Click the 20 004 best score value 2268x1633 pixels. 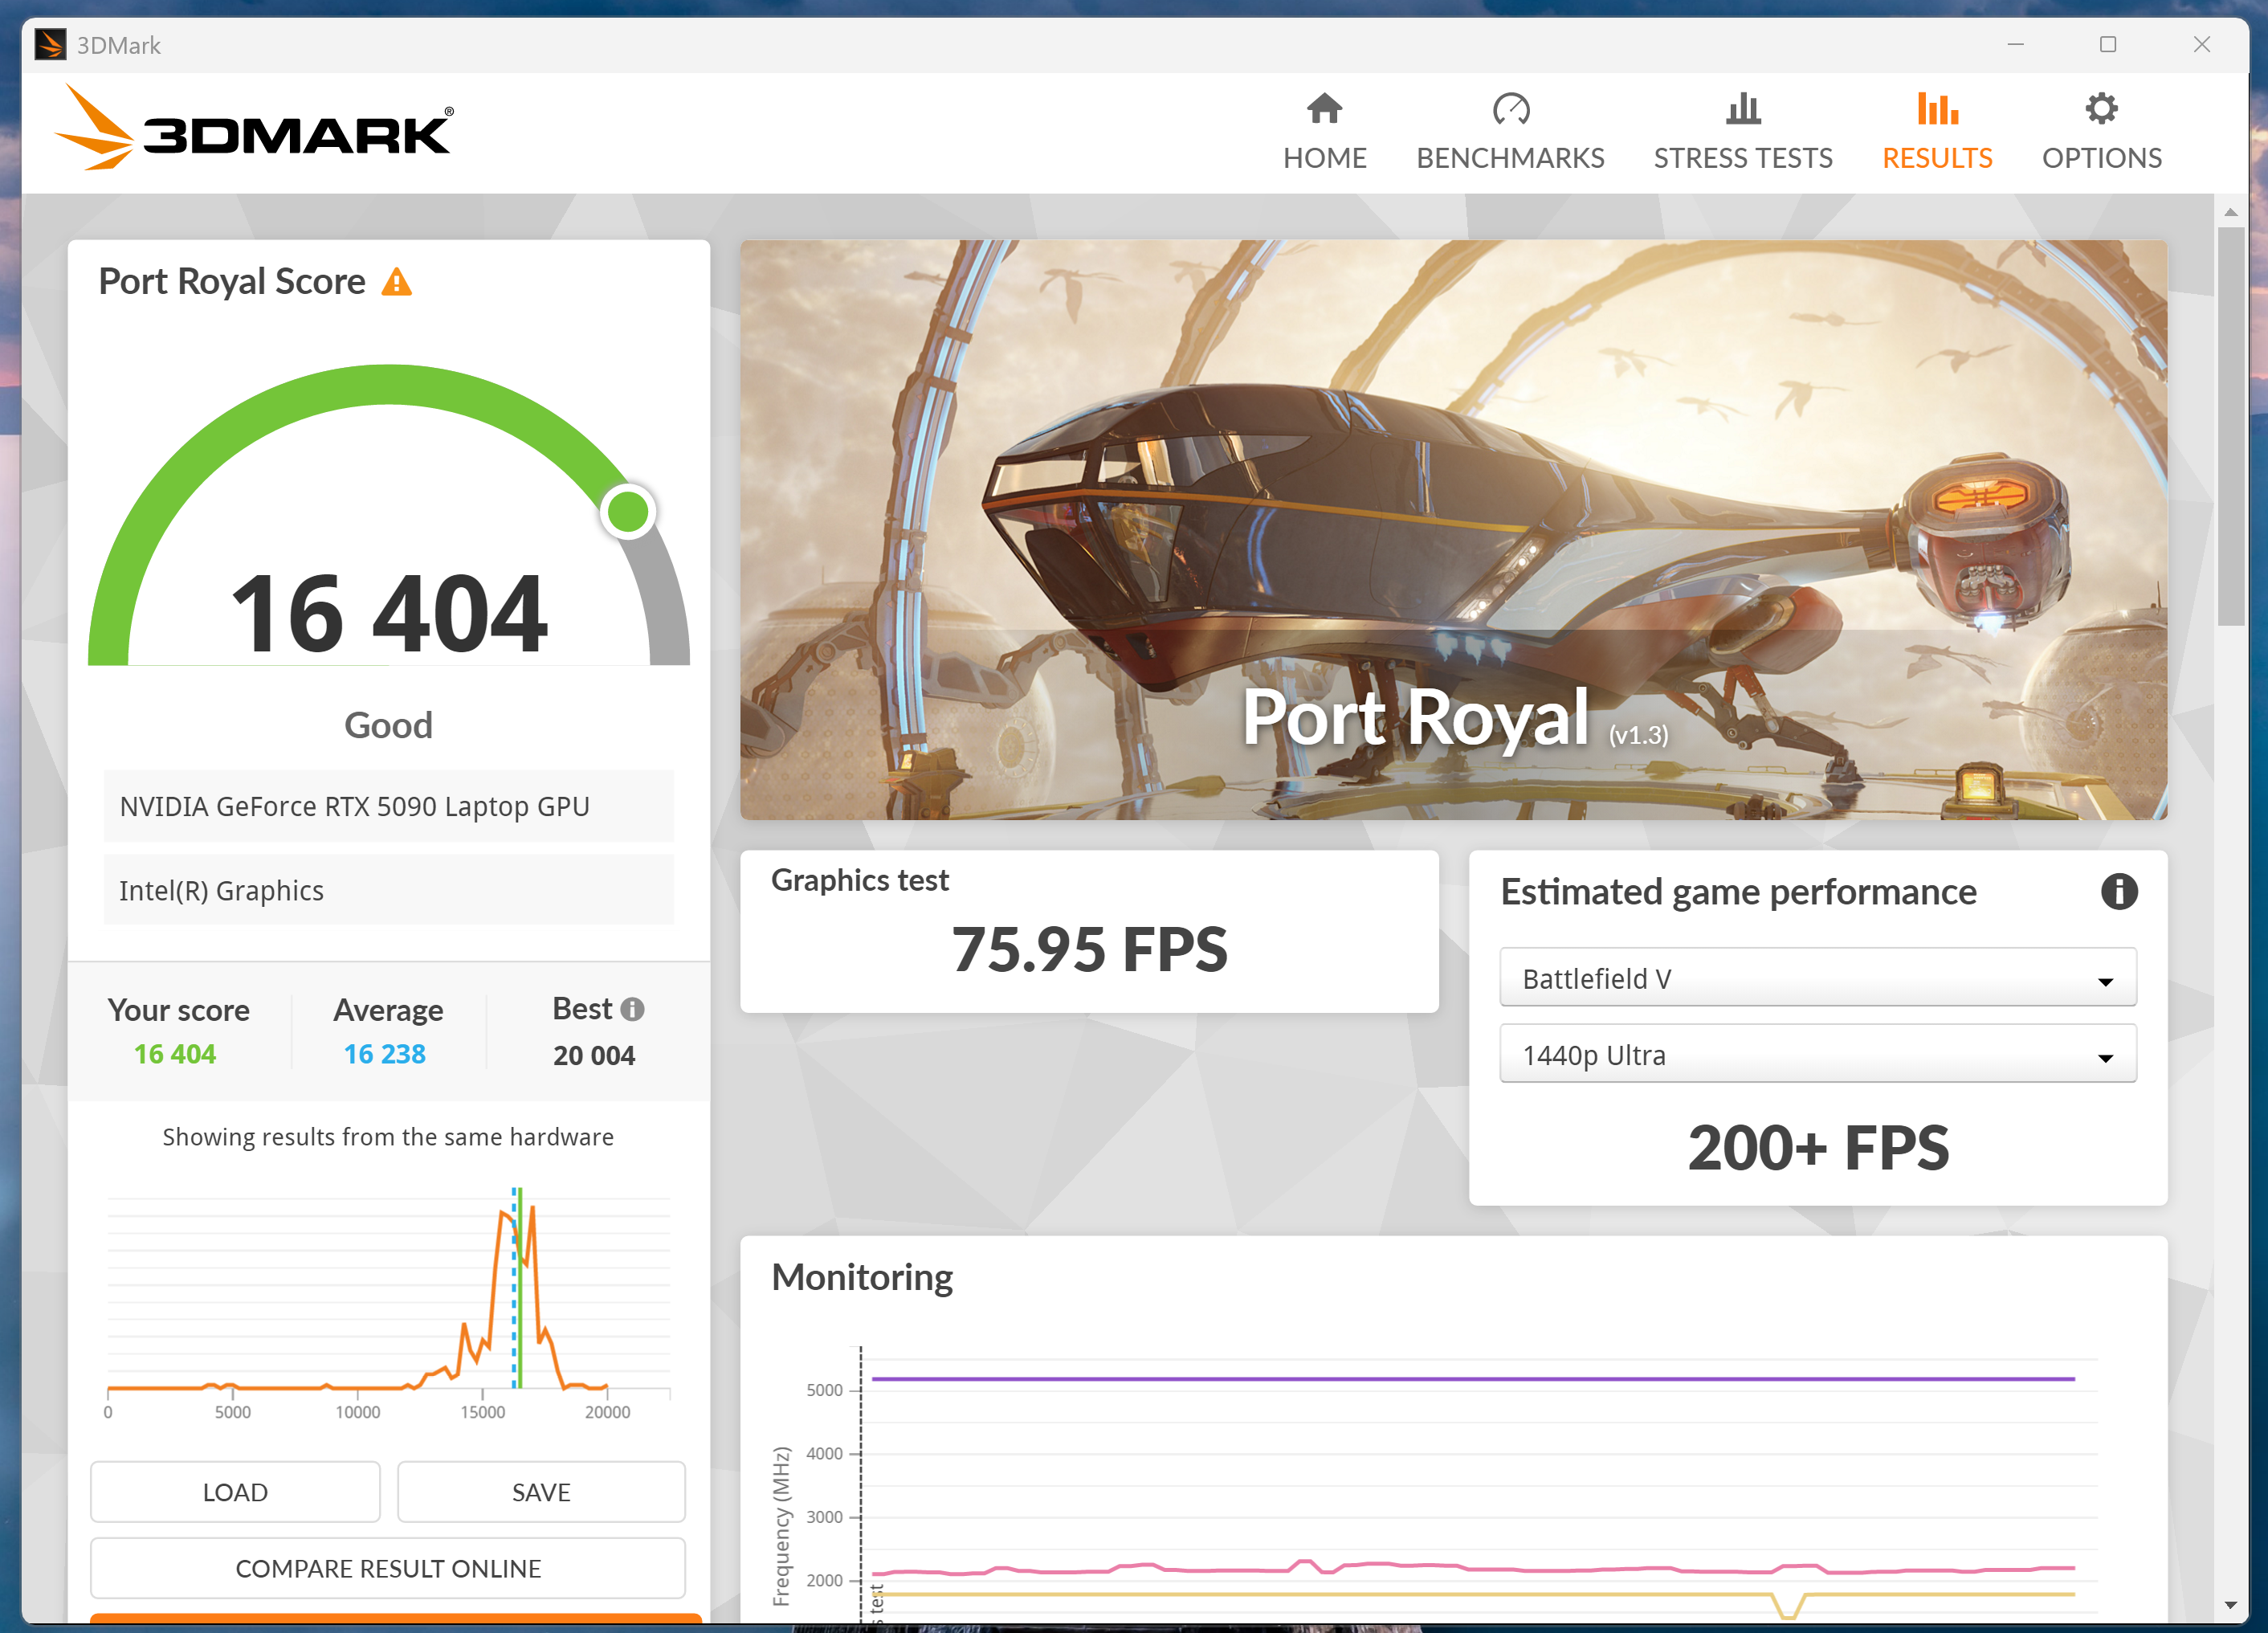(594, 1055)
